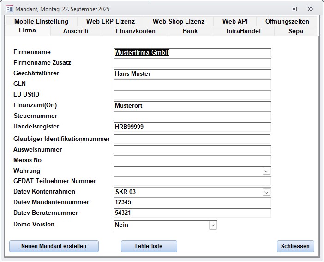Screen dimensions: 324x262
Task: Open the Web ERP Lizenz tab
Action: pos(110,21)
